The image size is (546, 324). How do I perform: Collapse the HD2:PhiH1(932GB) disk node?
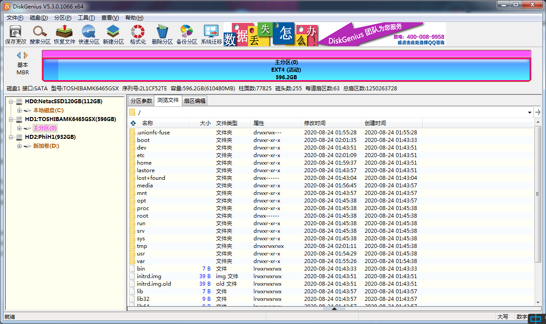(x=11, y=137)
